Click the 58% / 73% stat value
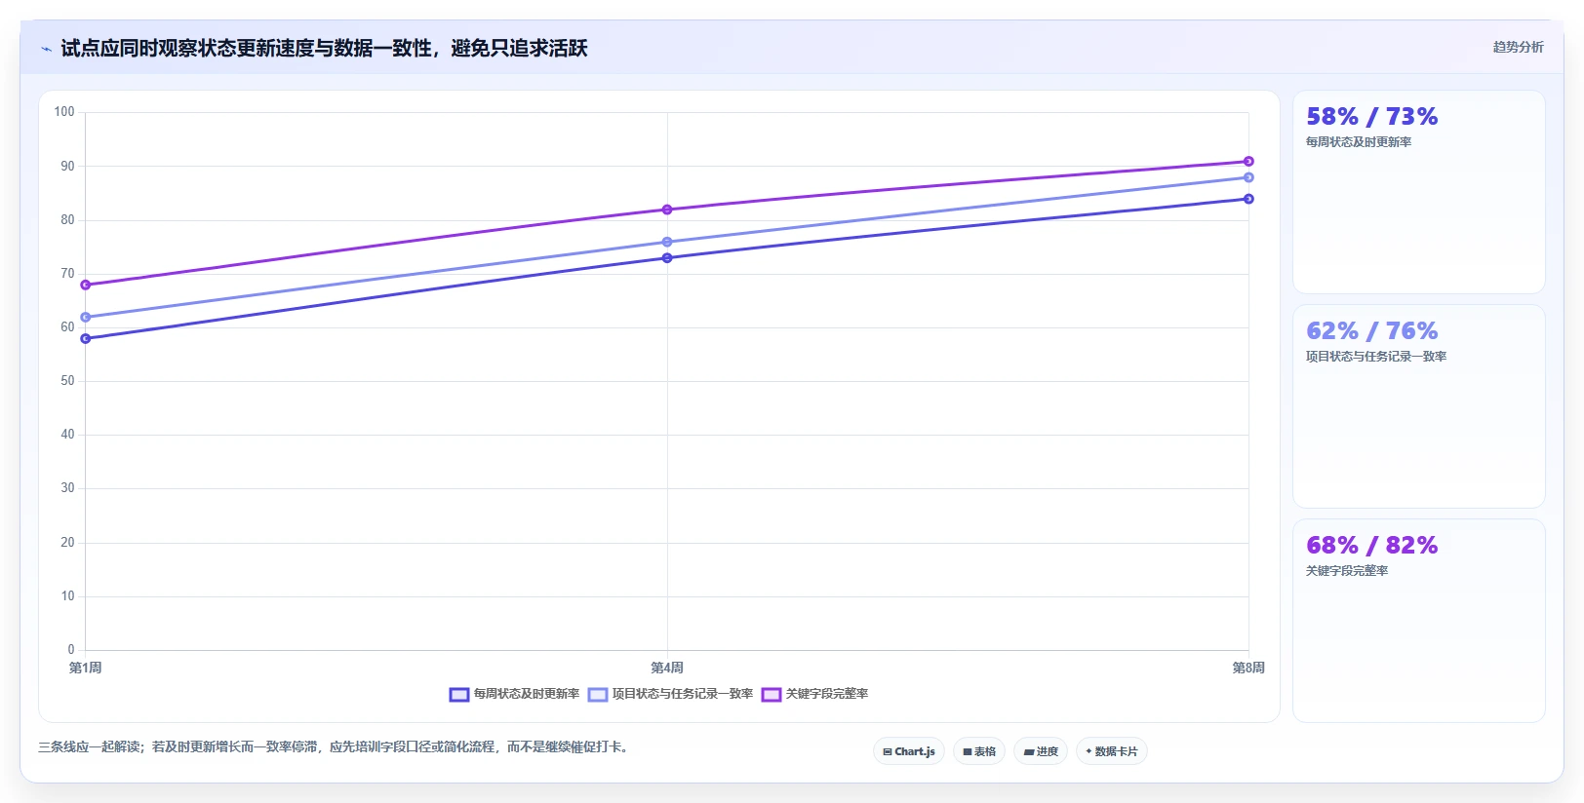Image resolution: width=1584 pixels, height=803 pixels. coord(1372,117)
